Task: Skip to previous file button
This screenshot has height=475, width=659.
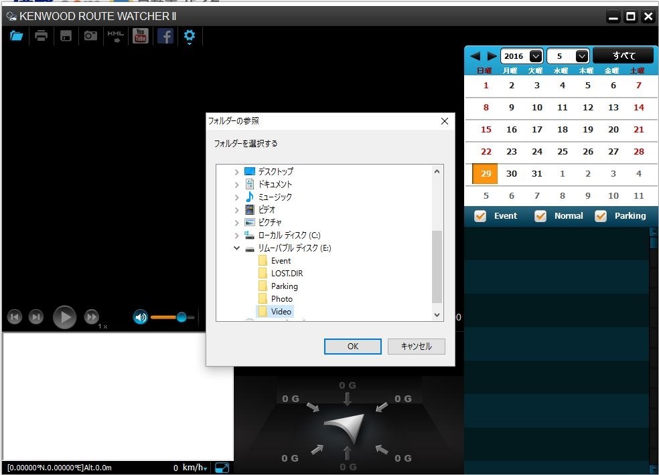Action: pos(14,316)
